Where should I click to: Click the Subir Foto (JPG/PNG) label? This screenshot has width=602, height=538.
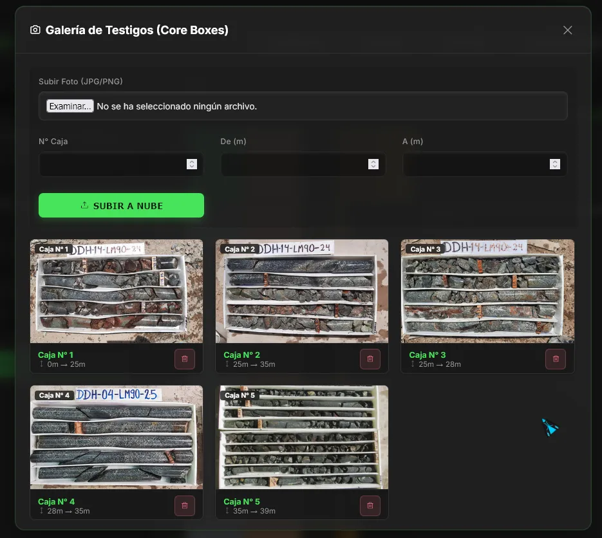pyautogui.click(x=80, y=81)
